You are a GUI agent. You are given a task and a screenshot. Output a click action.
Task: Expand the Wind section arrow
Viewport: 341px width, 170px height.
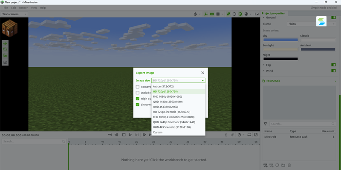tap(263, 71)
